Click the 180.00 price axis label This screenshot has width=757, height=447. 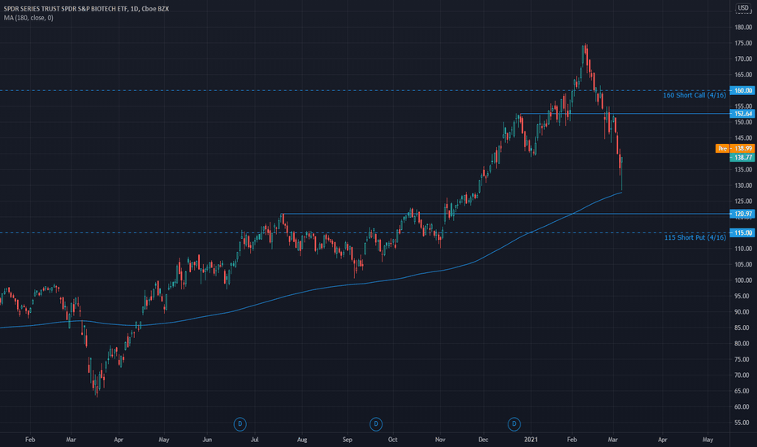(x=743, y=28)
